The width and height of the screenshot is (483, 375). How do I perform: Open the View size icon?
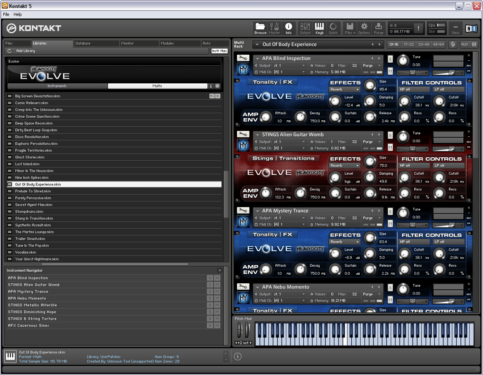coord(455,28)
